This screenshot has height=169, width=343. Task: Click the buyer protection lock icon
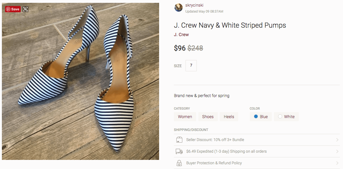(x=179, y=163)
